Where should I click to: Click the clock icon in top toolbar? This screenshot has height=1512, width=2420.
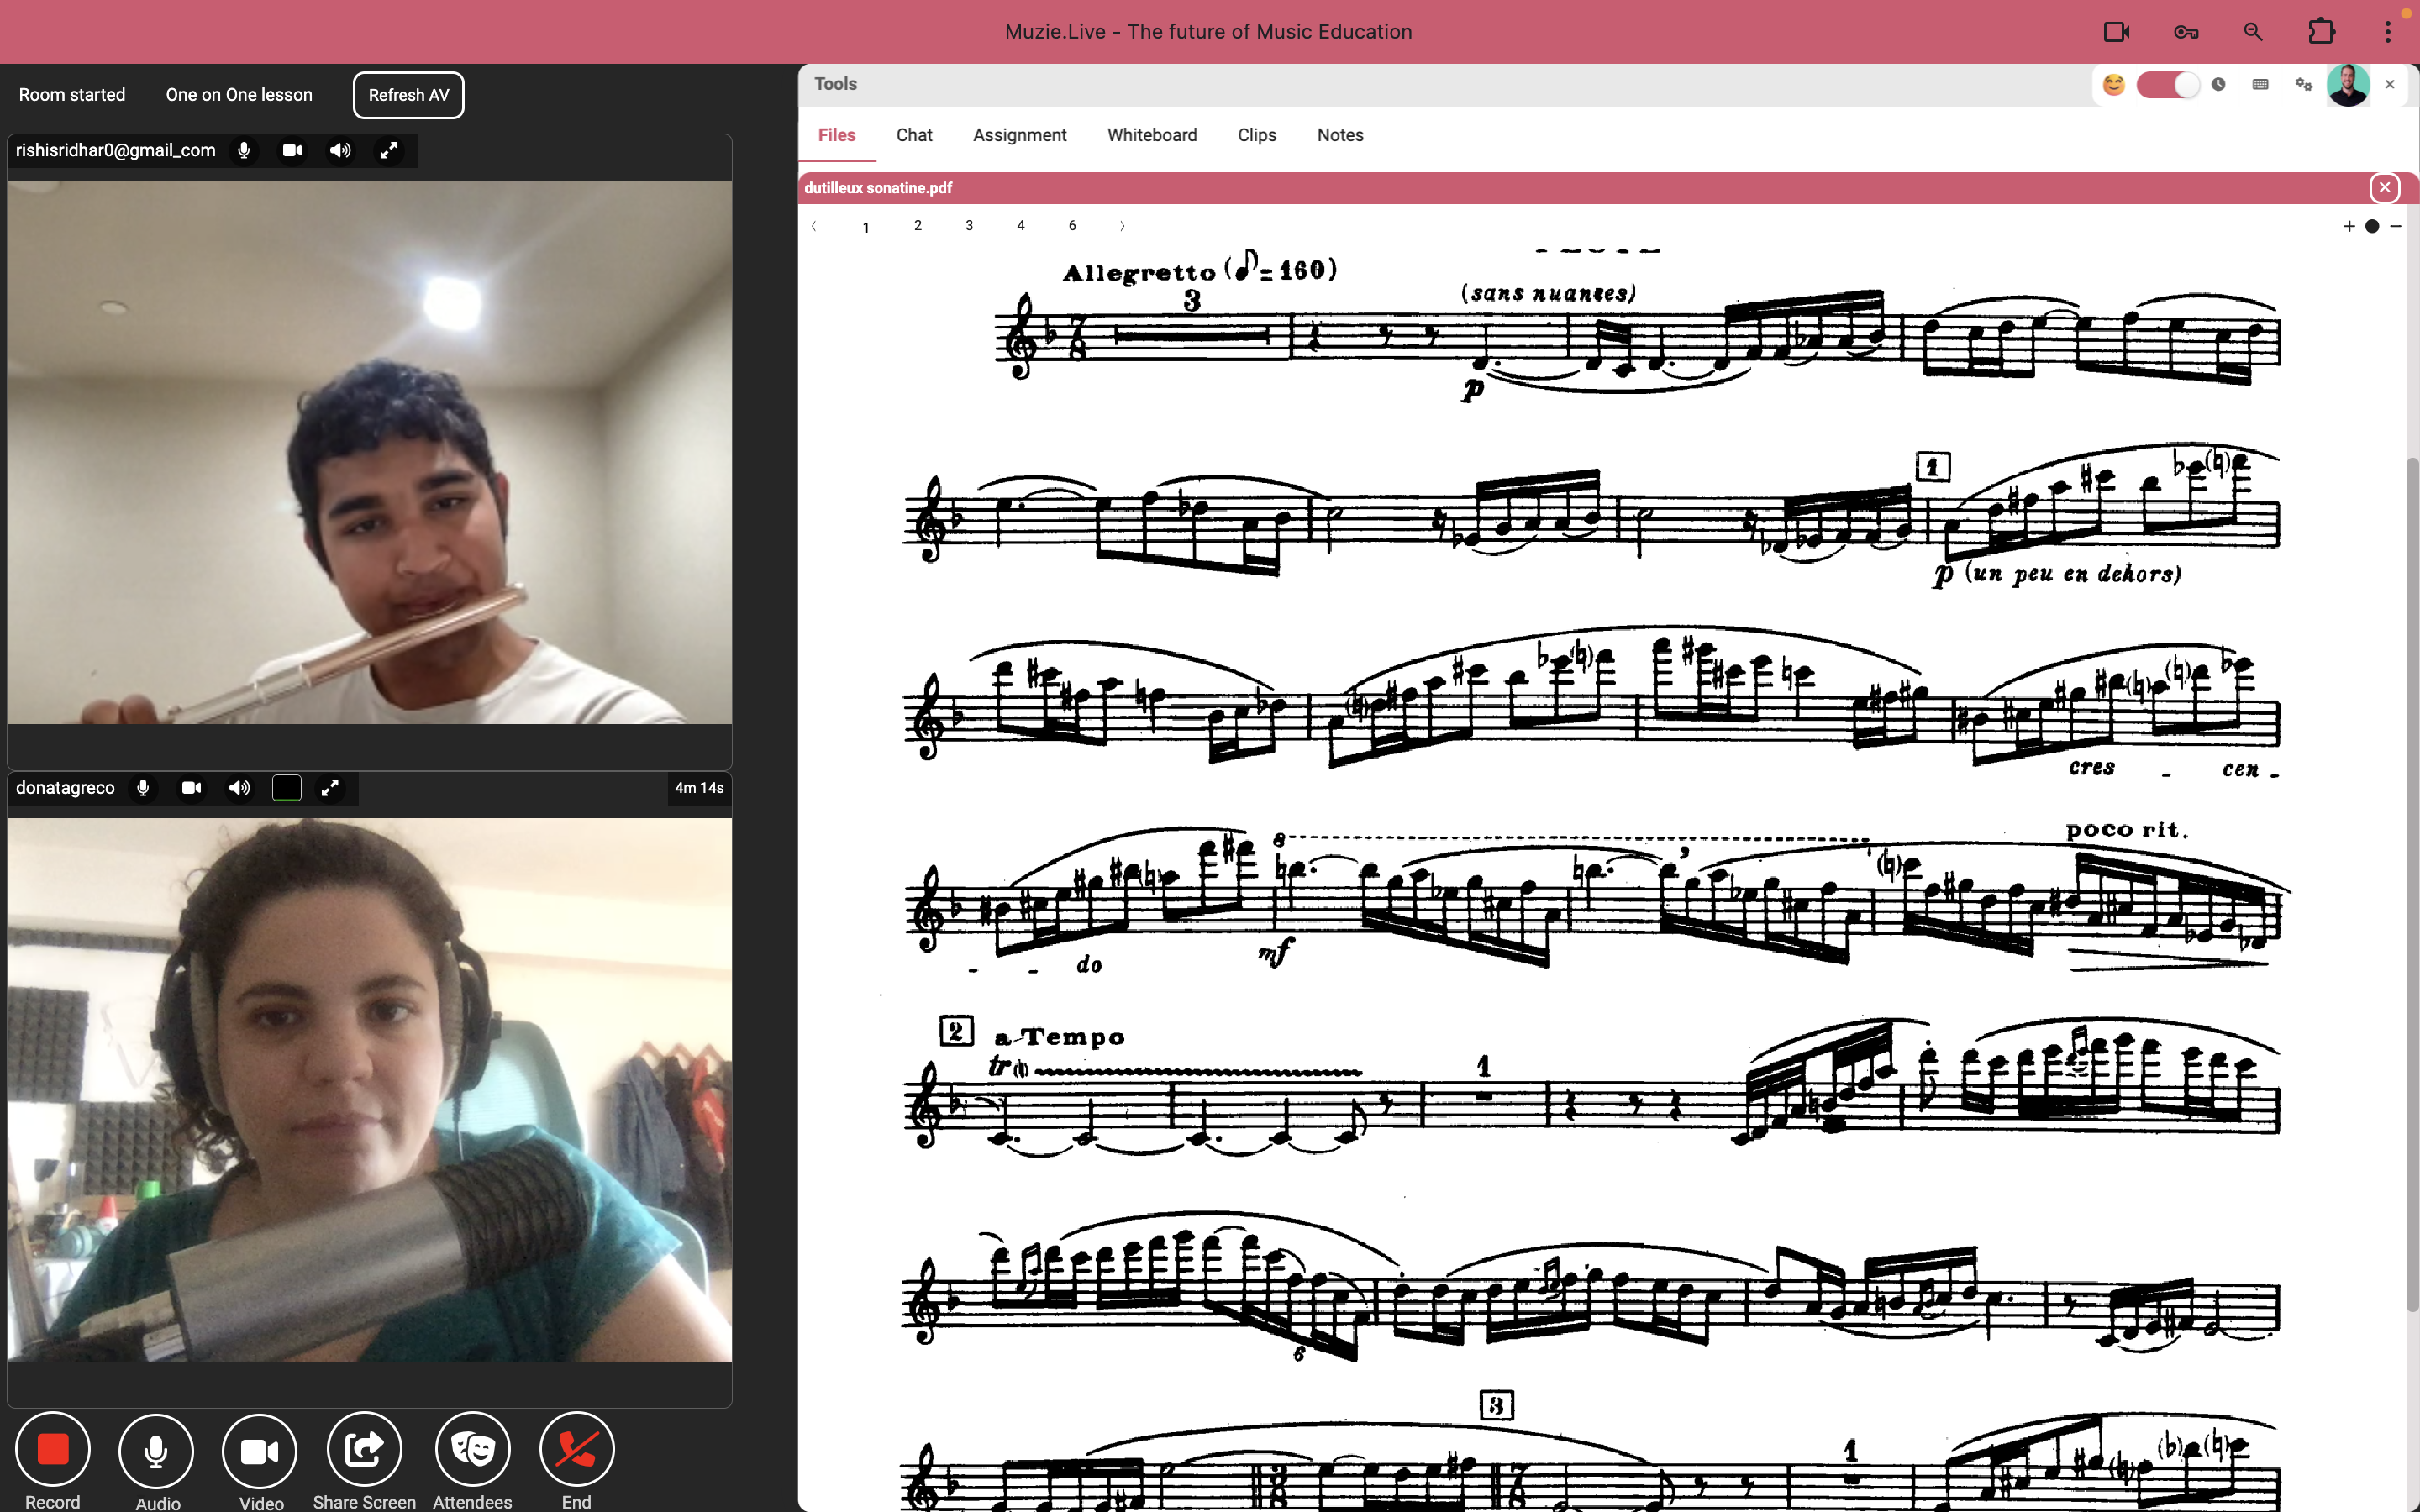(x=2218, y=85)
